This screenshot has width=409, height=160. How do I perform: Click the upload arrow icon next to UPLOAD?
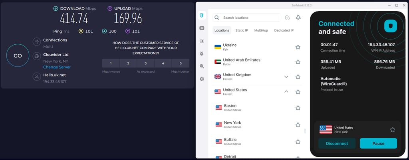[110, 9]
